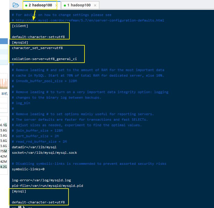Click the [mysqld] section header line

pyautogui.click(x=20, y=42)
